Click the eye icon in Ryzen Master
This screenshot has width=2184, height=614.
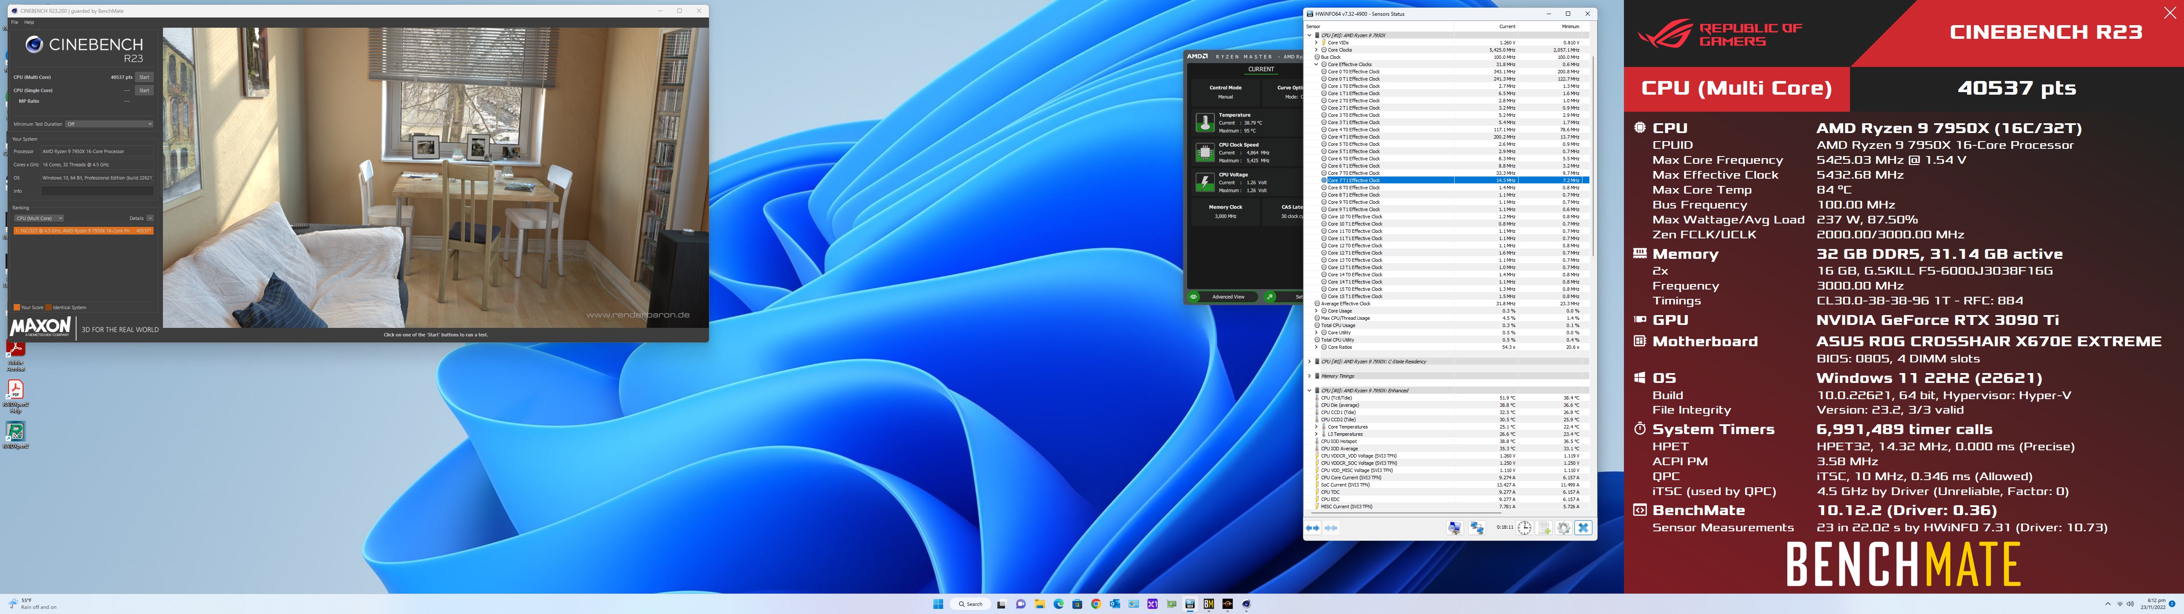tap(1194, 297)
